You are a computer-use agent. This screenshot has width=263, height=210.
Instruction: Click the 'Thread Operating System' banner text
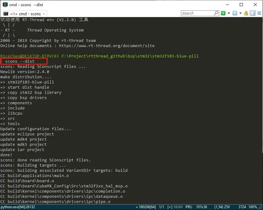point(55,30)
